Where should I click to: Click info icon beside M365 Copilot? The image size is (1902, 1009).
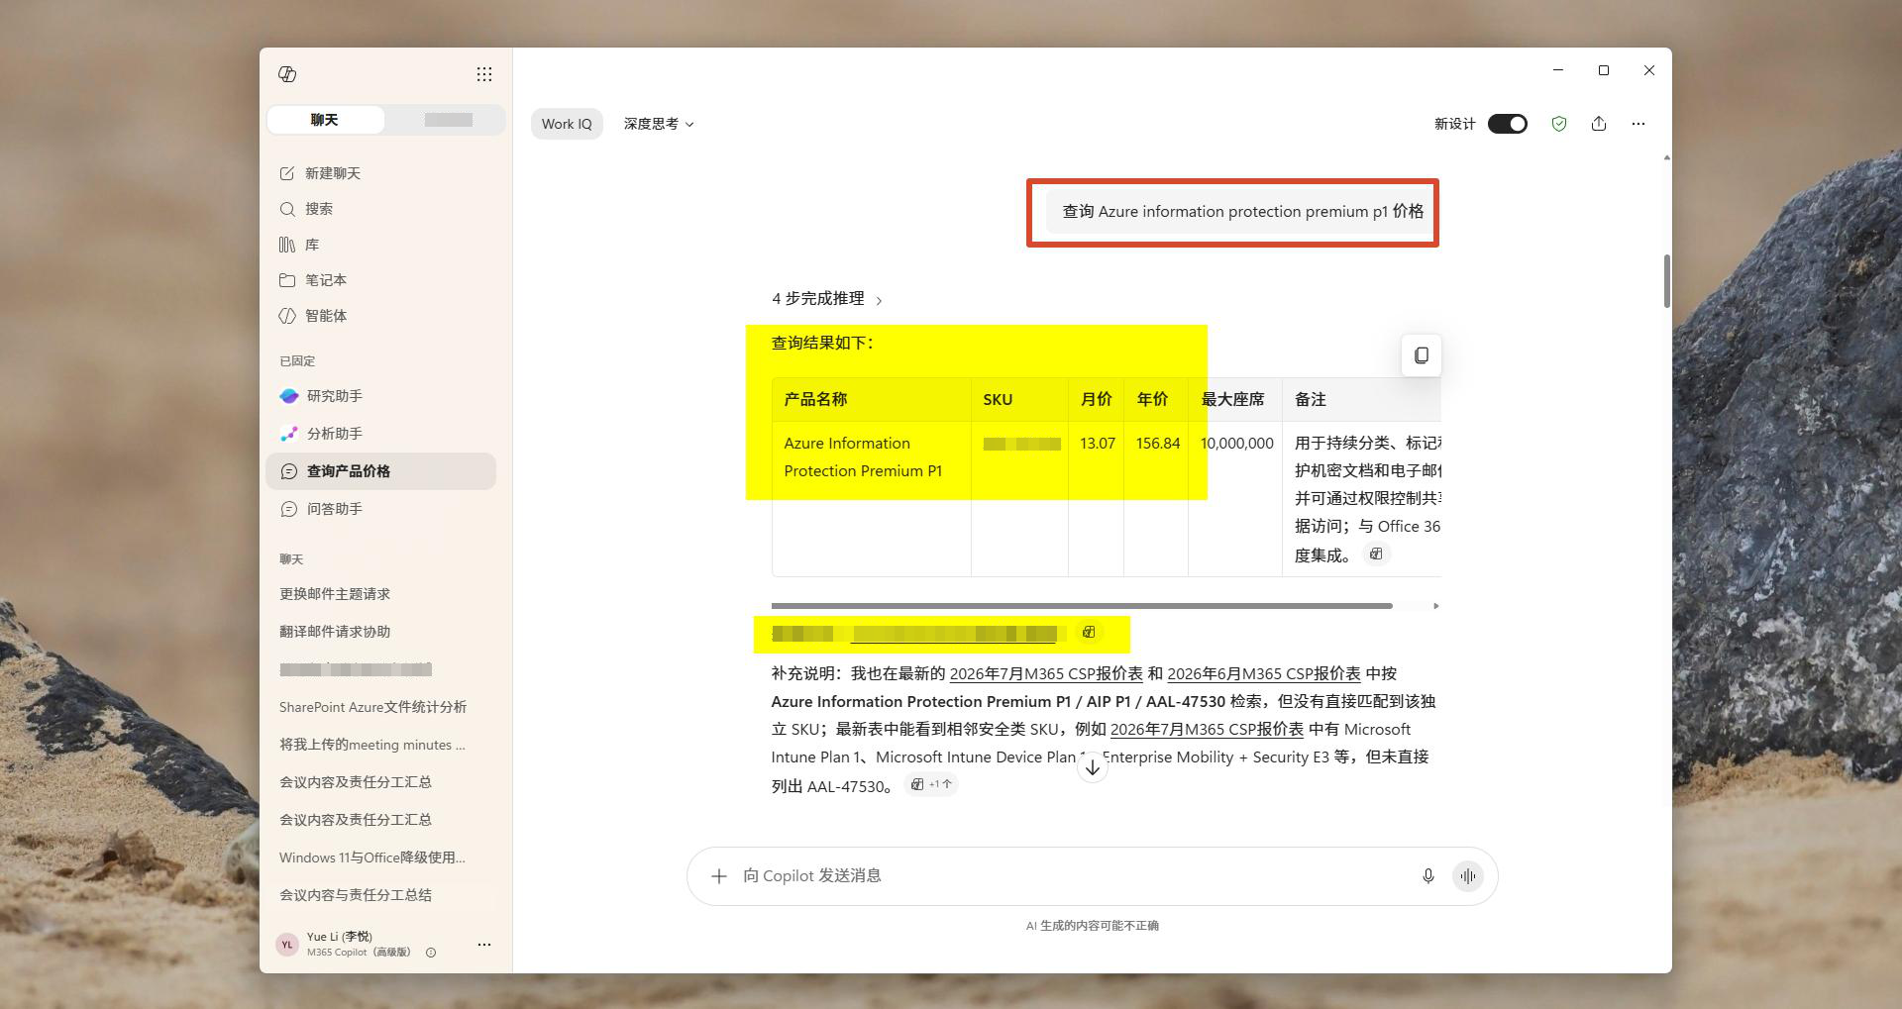(x=431, y=953)
